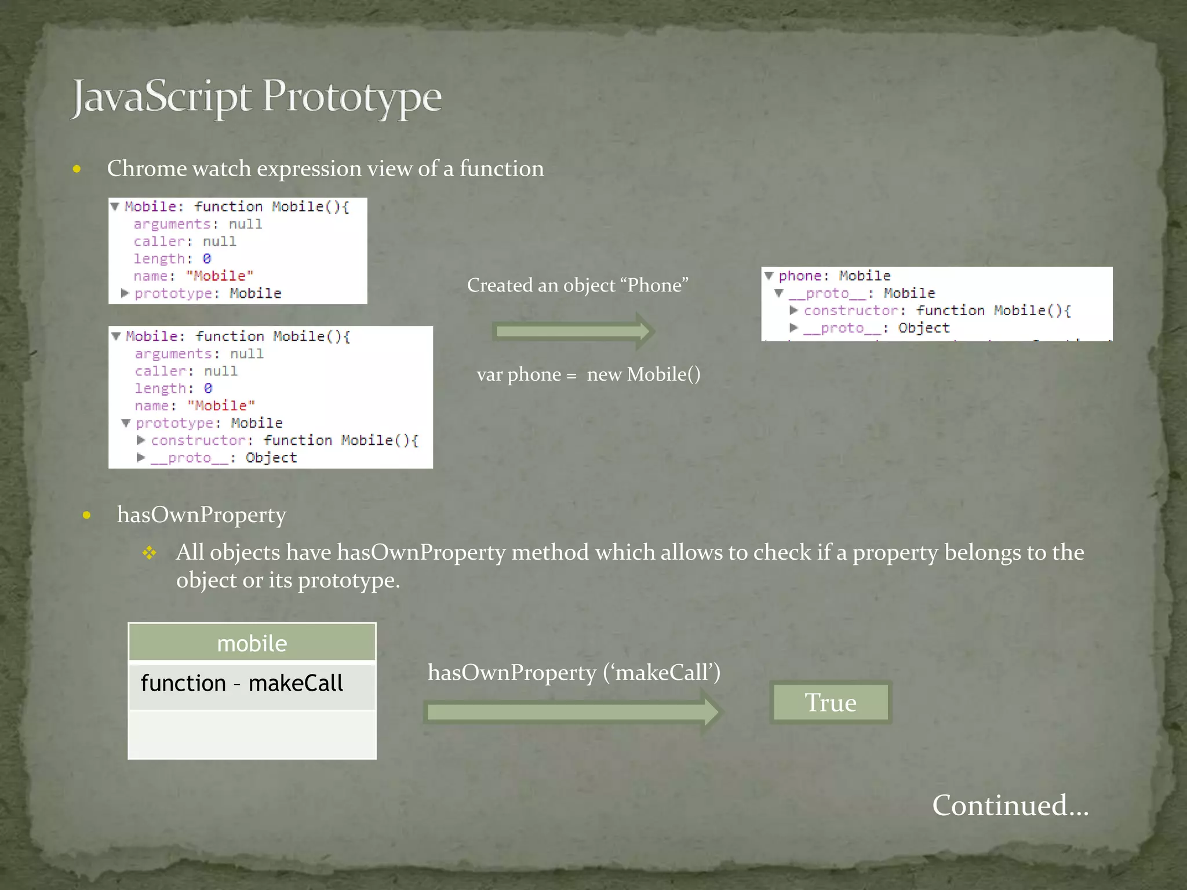Collapse the expanded prototype: Mobile row in the second panel
1187x890 pixels.
126,424
